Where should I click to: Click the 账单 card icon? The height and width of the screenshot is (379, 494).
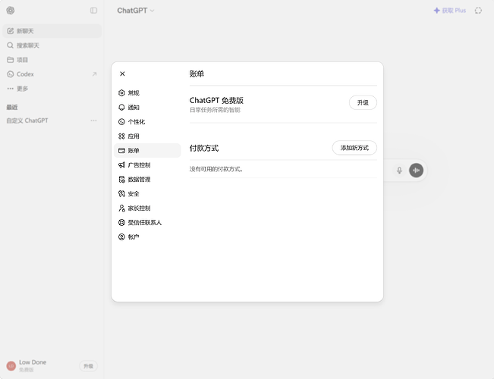(x=121, y=151)
